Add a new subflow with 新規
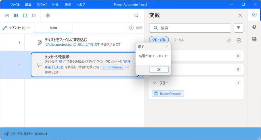Screen dimensions: 261x140 tap(135, 28)
